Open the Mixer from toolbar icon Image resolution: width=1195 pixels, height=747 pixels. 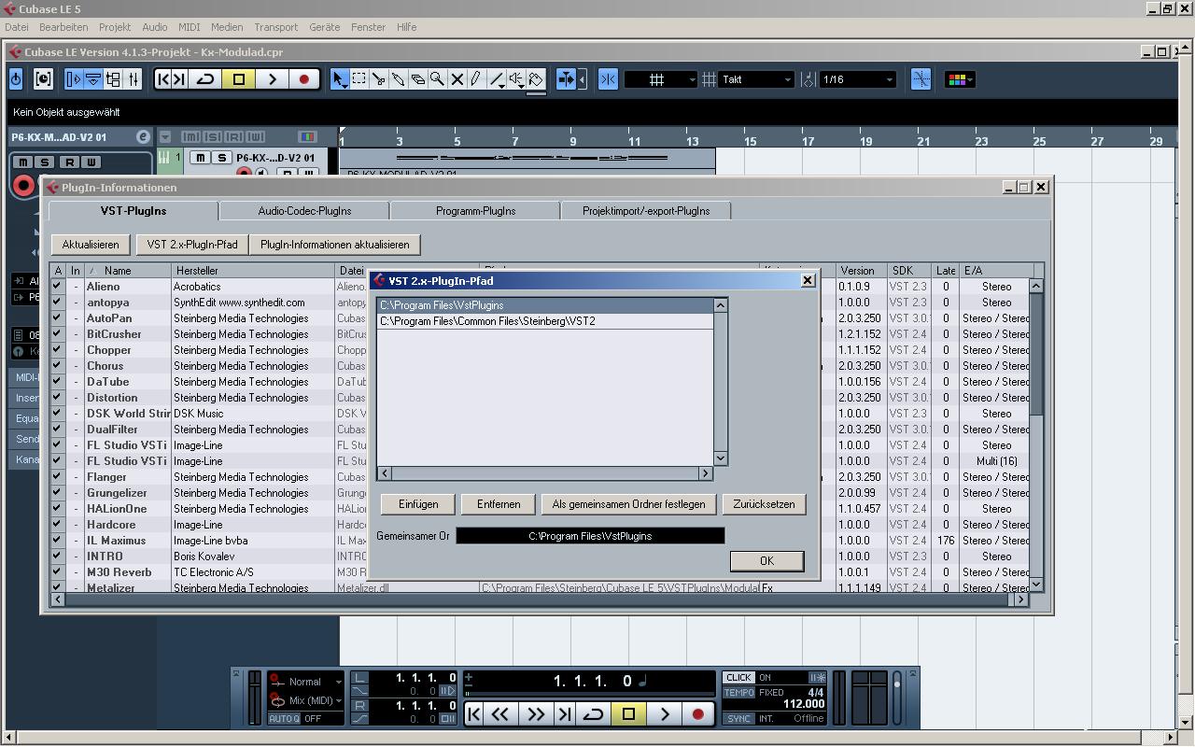[x=134, y=79]
